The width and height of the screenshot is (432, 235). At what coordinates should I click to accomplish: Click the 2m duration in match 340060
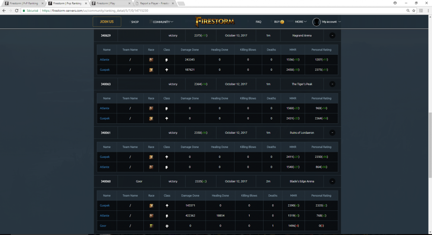pyautogui.click(x=268, y=182)
